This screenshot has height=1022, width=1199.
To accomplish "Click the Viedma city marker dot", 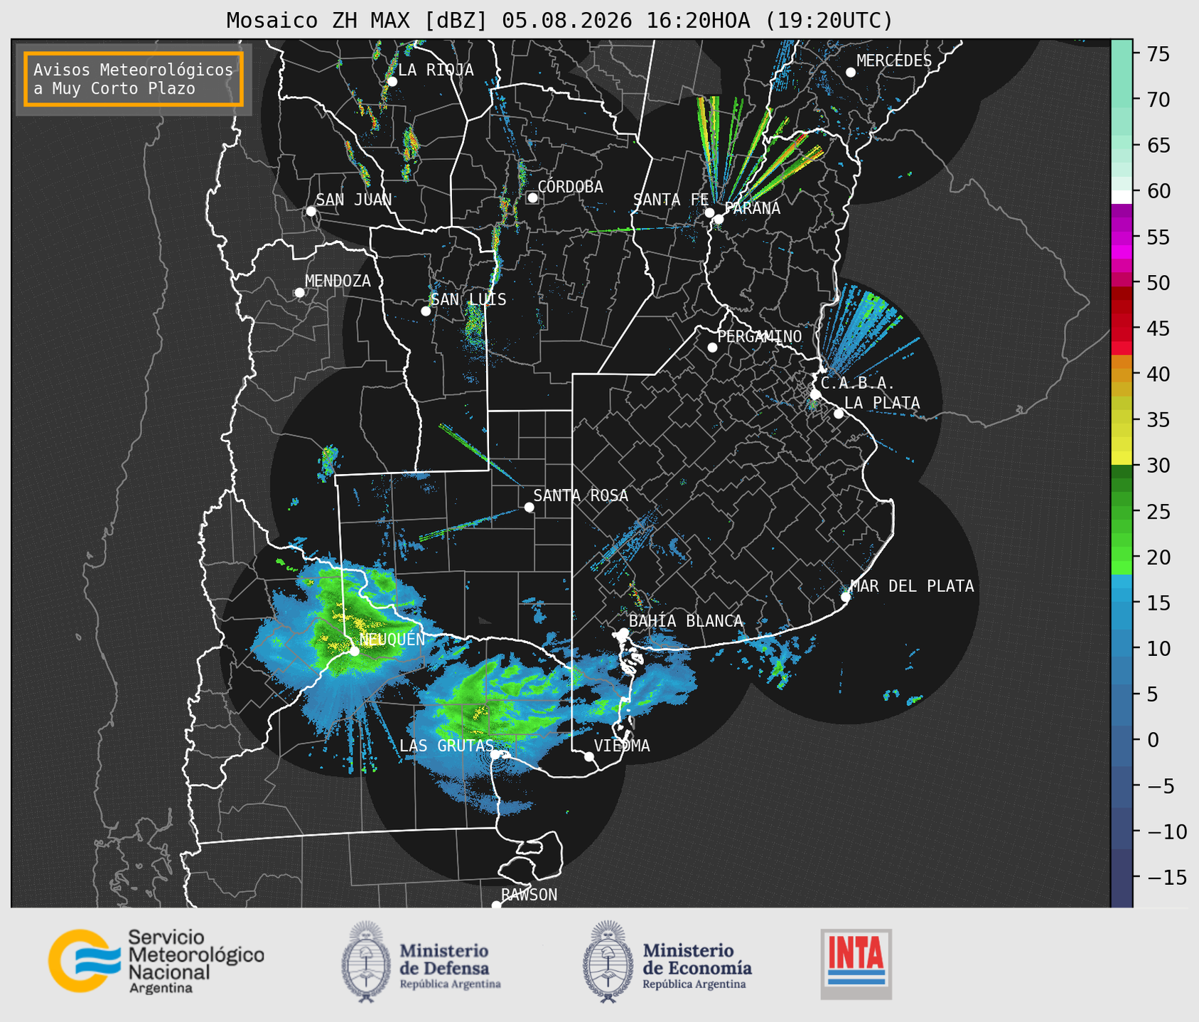I will (x=589, y=756).
